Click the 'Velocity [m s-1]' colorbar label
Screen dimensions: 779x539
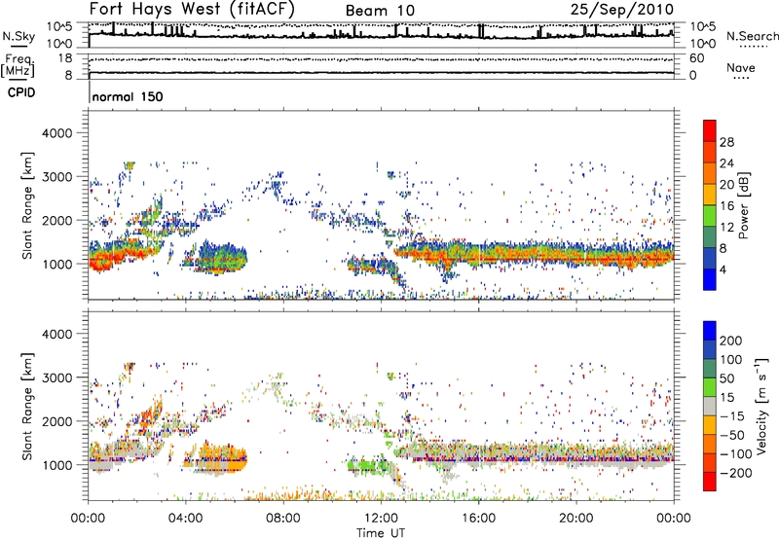tap(761, 407)
